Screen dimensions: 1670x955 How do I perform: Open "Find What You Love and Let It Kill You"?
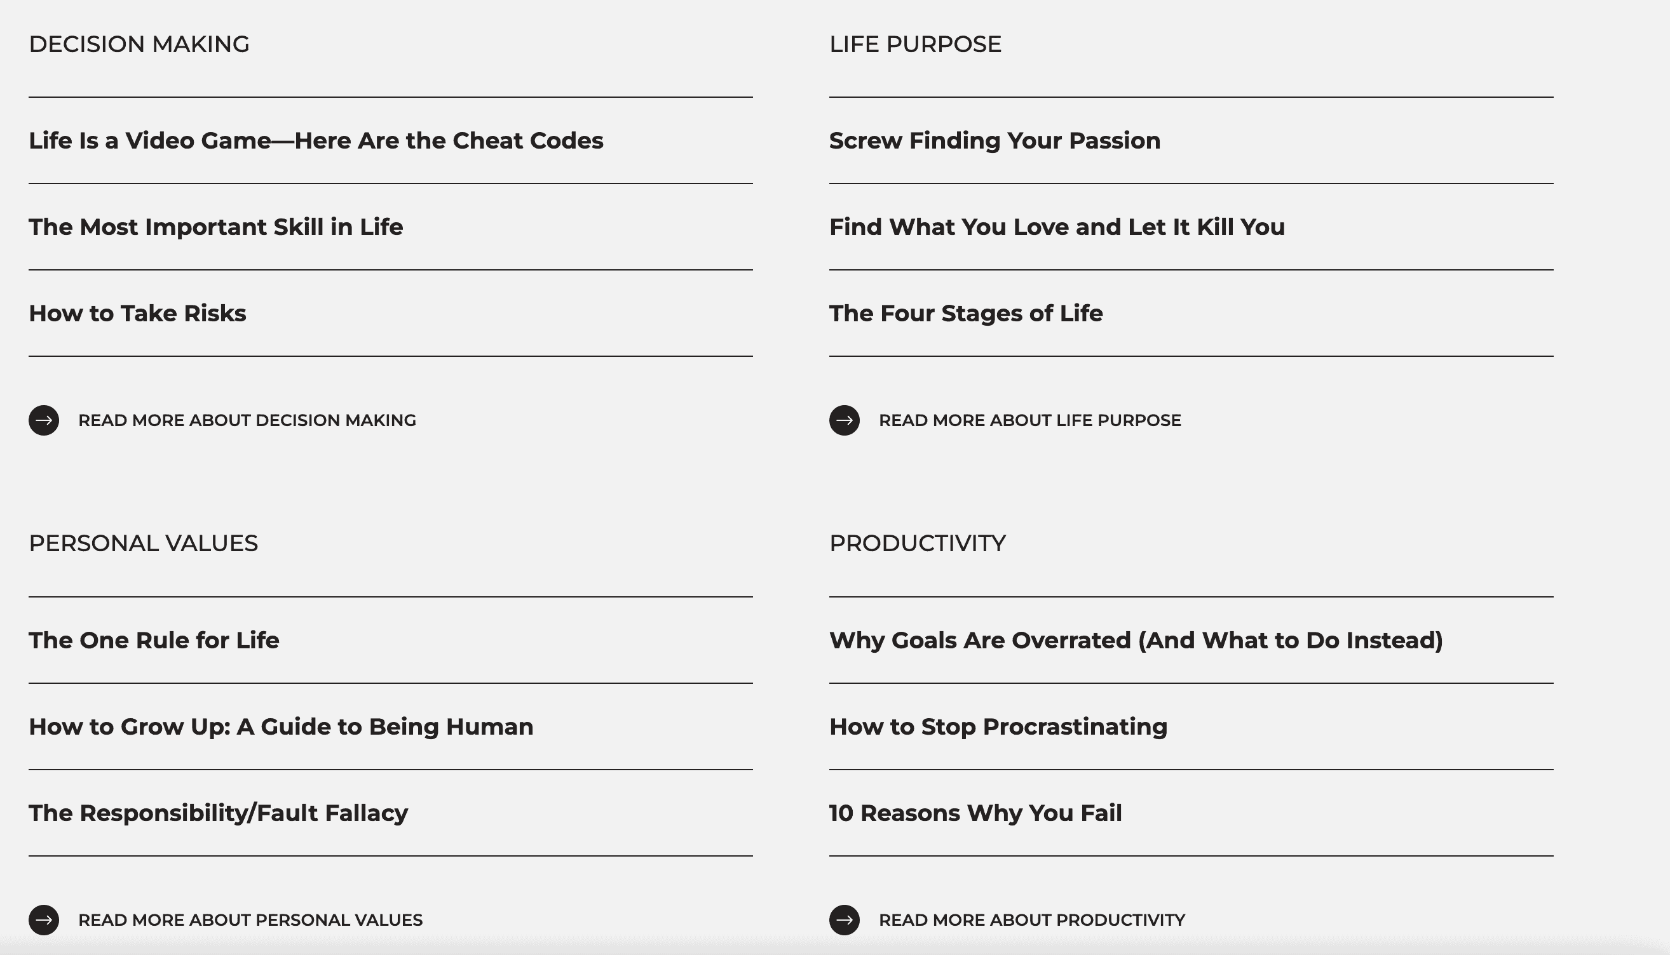point(1057,227)
